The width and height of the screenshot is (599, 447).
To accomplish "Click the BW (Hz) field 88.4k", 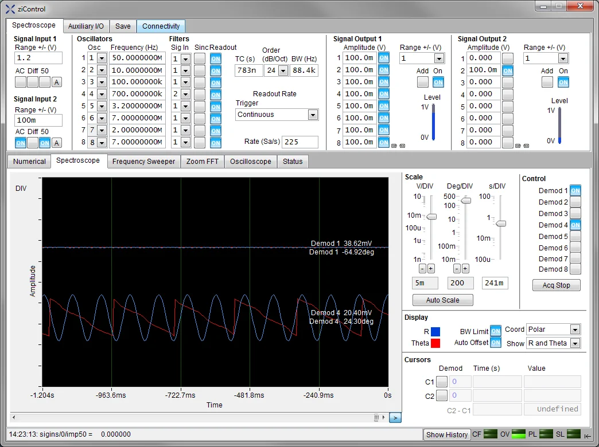I will coord(304,70).
